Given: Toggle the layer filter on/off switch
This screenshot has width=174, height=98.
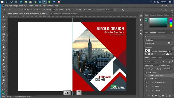Looking at the screenshot, I should pyautogui.click(x=173, y=61).
